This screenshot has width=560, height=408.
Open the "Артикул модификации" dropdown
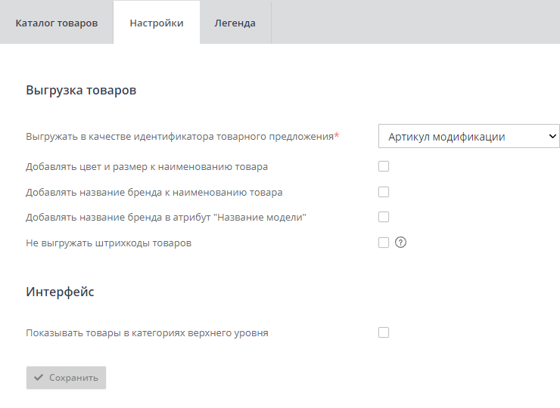(468, 137)
